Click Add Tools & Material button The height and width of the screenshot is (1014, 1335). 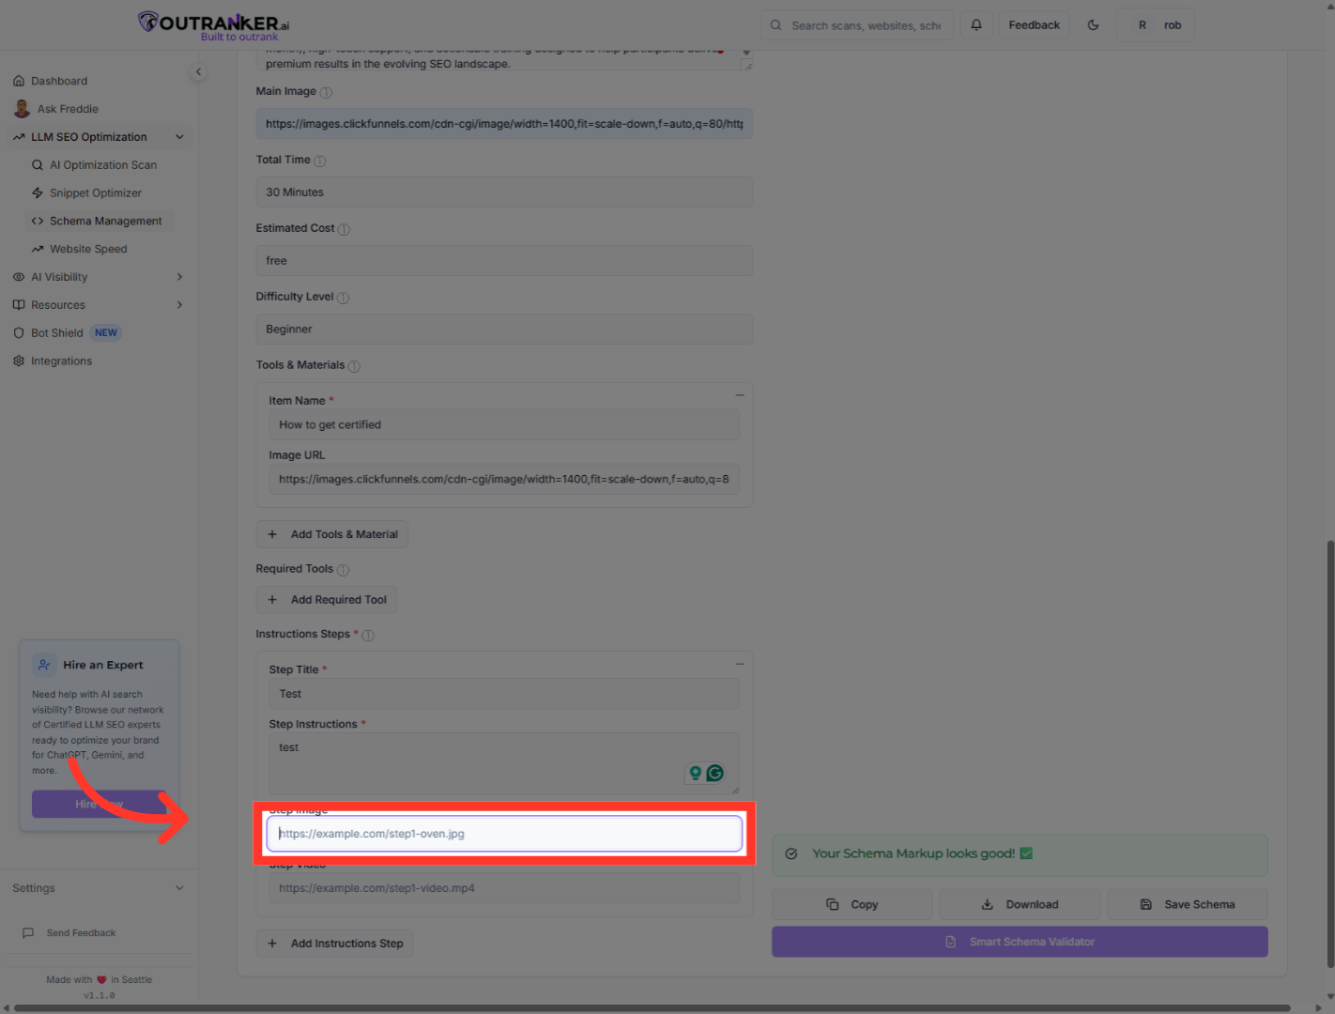click(x=332, y=534)
